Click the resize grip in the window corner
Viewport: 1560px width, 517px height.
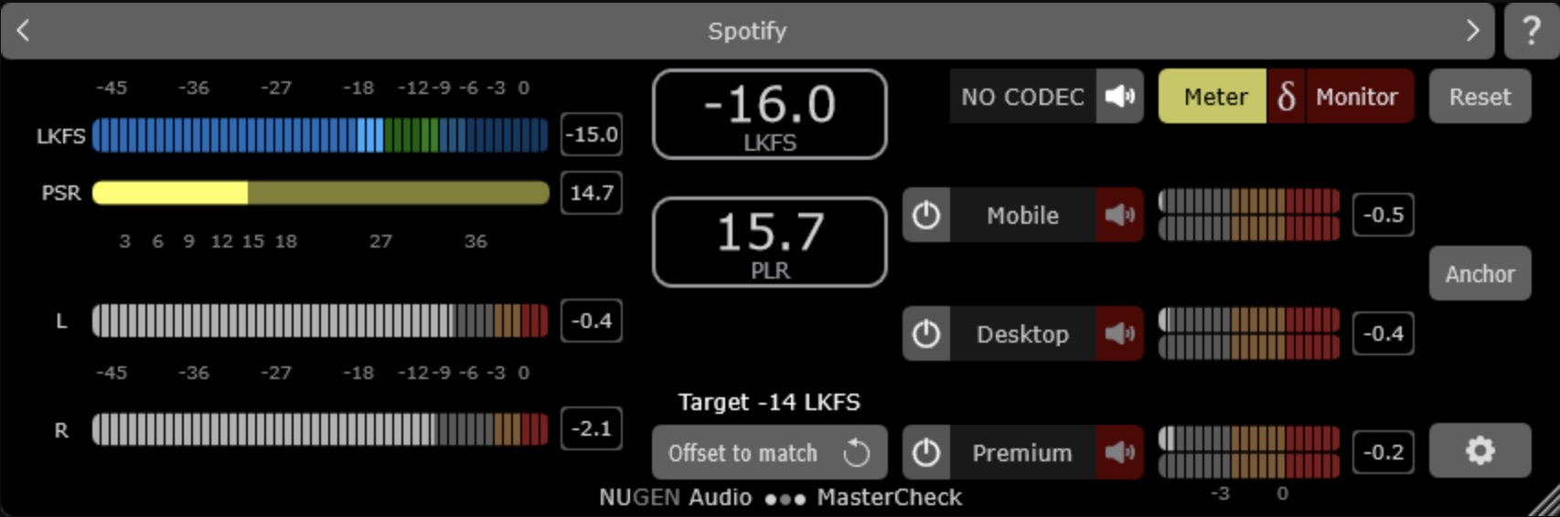(1544, 501)
